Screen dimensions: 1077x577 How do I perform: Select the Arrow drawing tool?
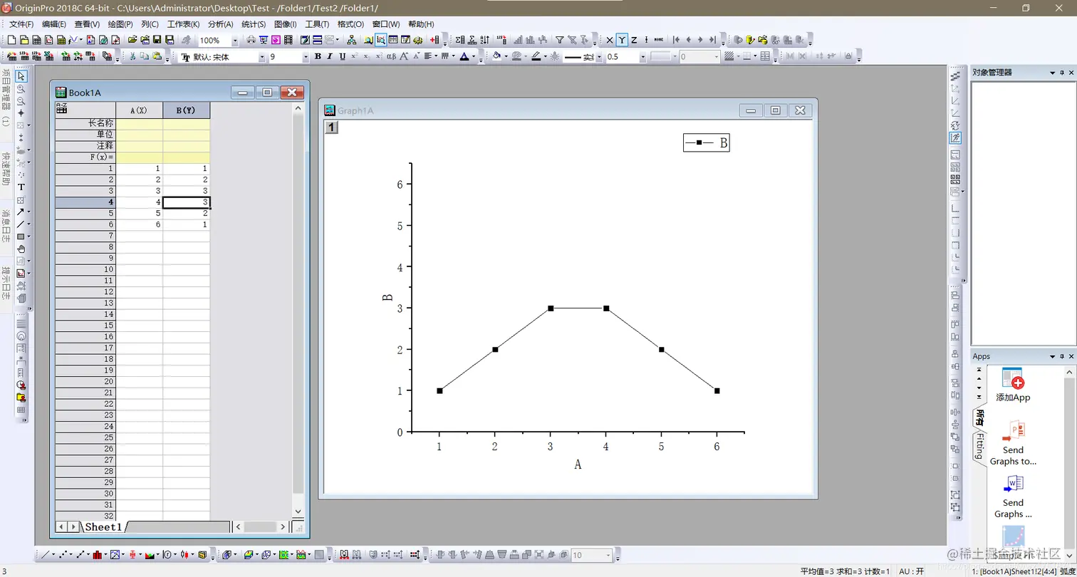pos(21,212)
